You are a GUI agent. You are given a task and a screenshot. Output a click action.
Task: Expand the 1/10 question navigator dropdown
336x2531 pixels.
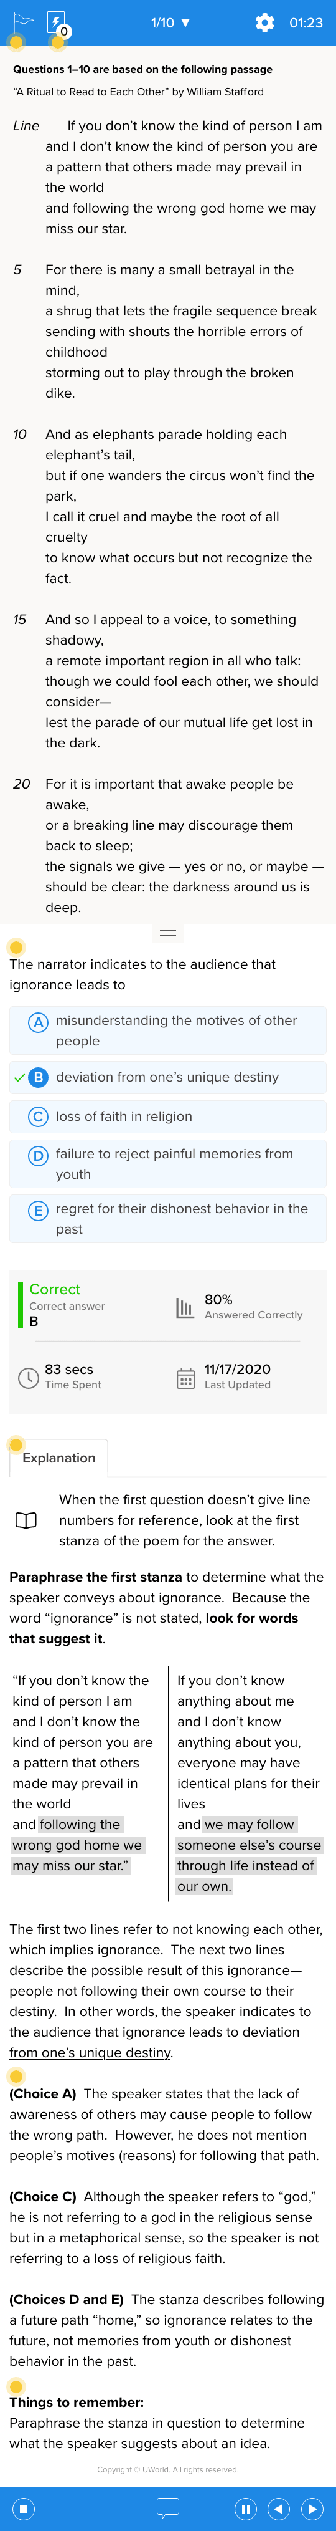[170, 22]
